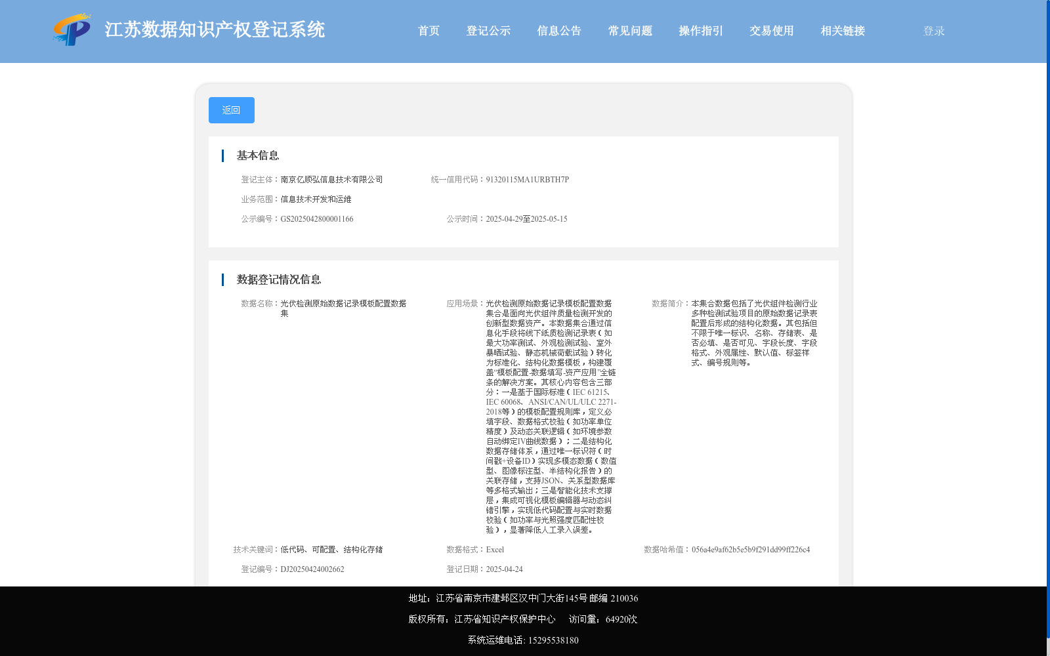
Task: Click publicity period 2025-04-29至2025-05-15
Action: coord(526,219)
